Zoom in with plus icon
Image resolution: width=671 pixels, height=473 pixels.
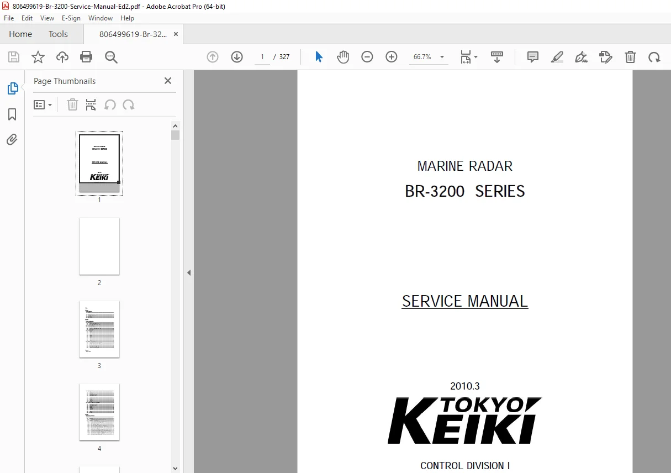(x=392, y=57)
